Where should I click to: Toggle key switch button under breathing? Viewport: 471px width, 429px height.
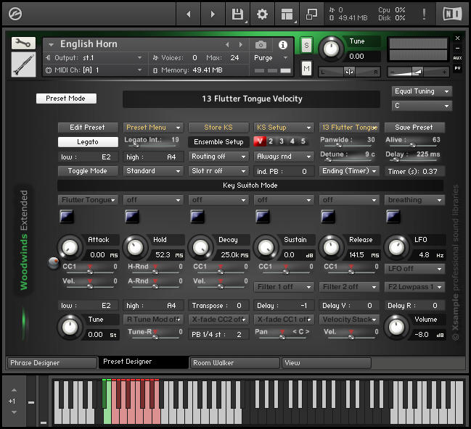[393, 216]
